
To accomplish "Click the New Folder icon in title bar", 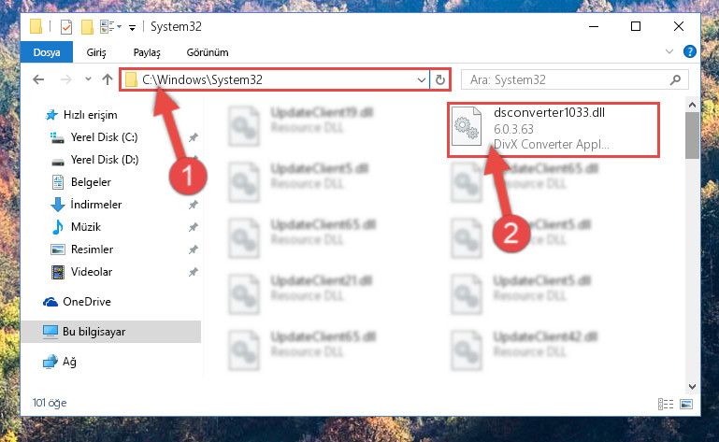I will [x=87, y=27].
